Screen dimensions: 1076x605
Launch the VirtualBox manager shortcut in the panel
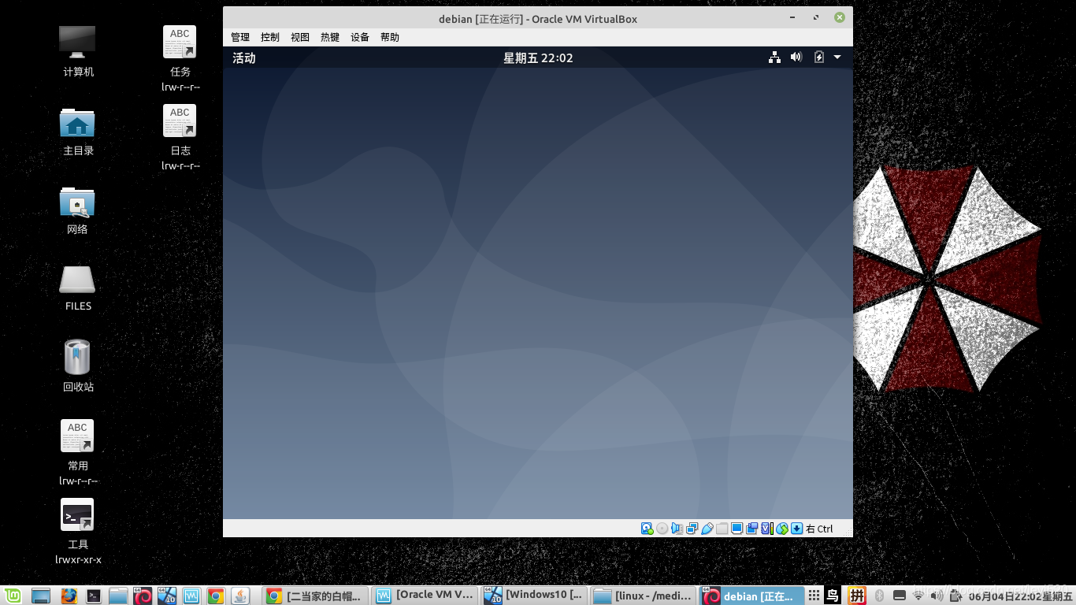tap(191, 596)
